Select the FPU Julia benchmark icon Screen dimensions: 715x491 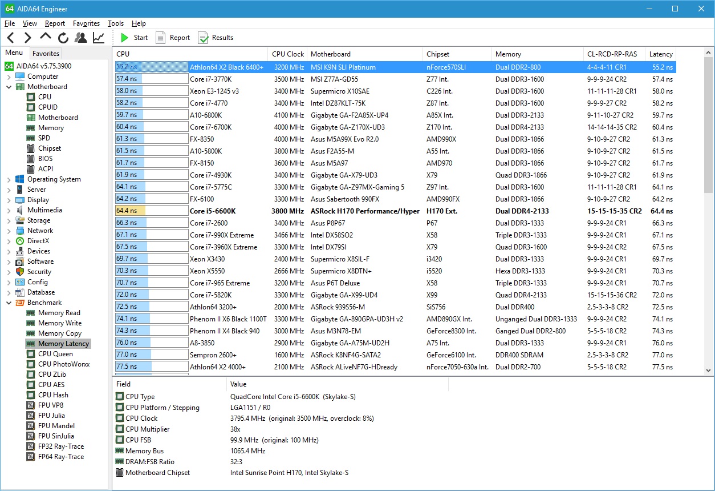(x=31, y=416)
